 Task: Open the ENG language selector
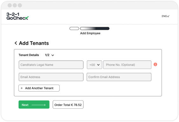tap(166, 16)
